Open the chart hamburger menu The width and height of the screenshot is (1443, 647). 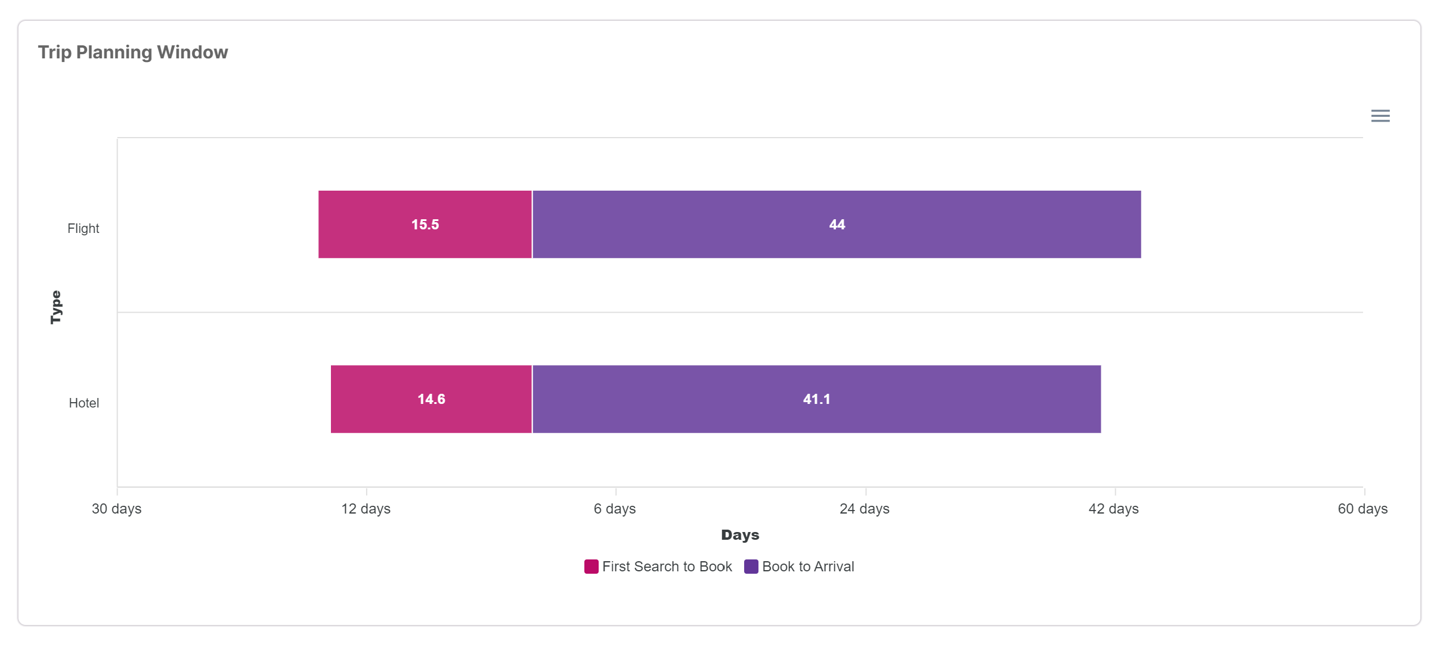tap(1380, 116)
